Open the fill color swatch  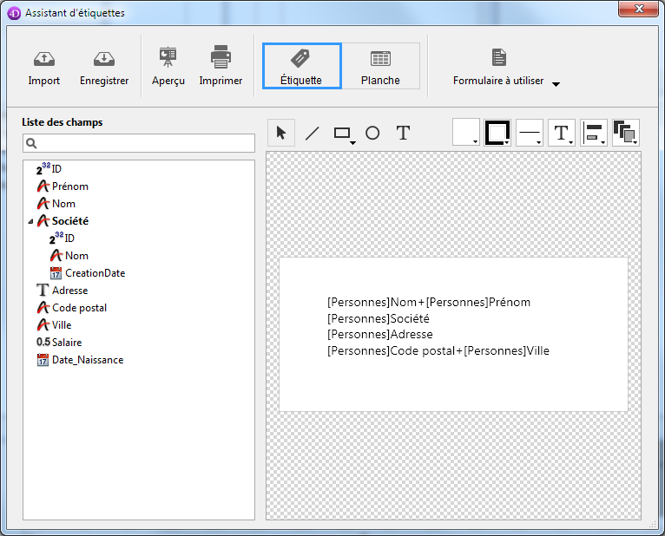[x=466, y=133]
